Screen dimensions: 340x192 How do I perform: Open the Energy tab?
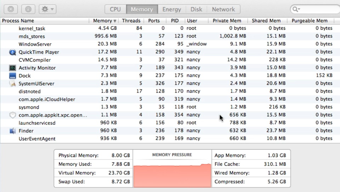coord(171,9)
